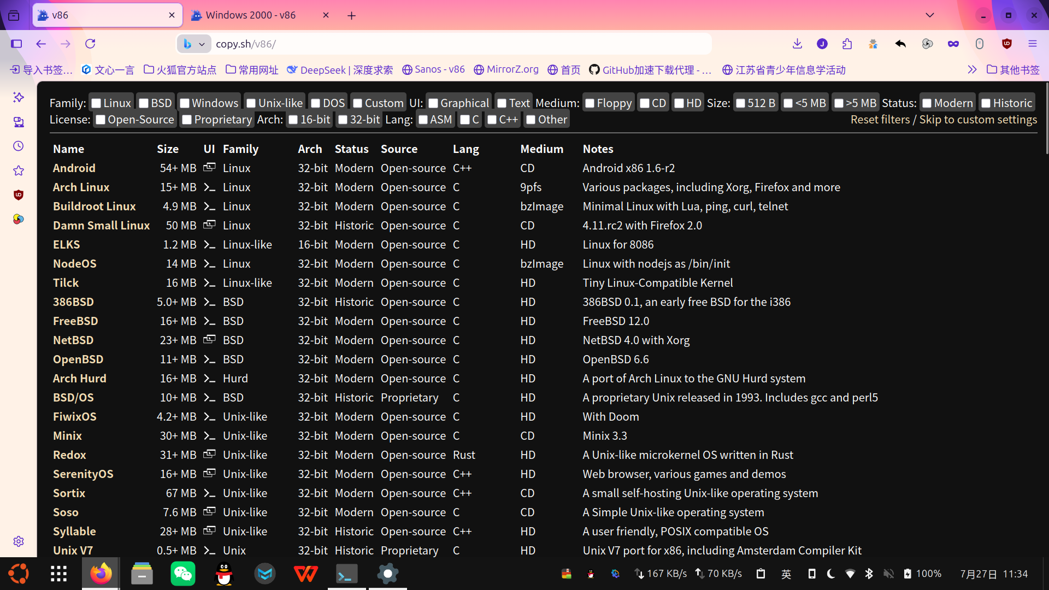Expand the tab list dropdown arrow
Image resolution: width=1049 pixels, height=590 pixels.
point(929,15)
